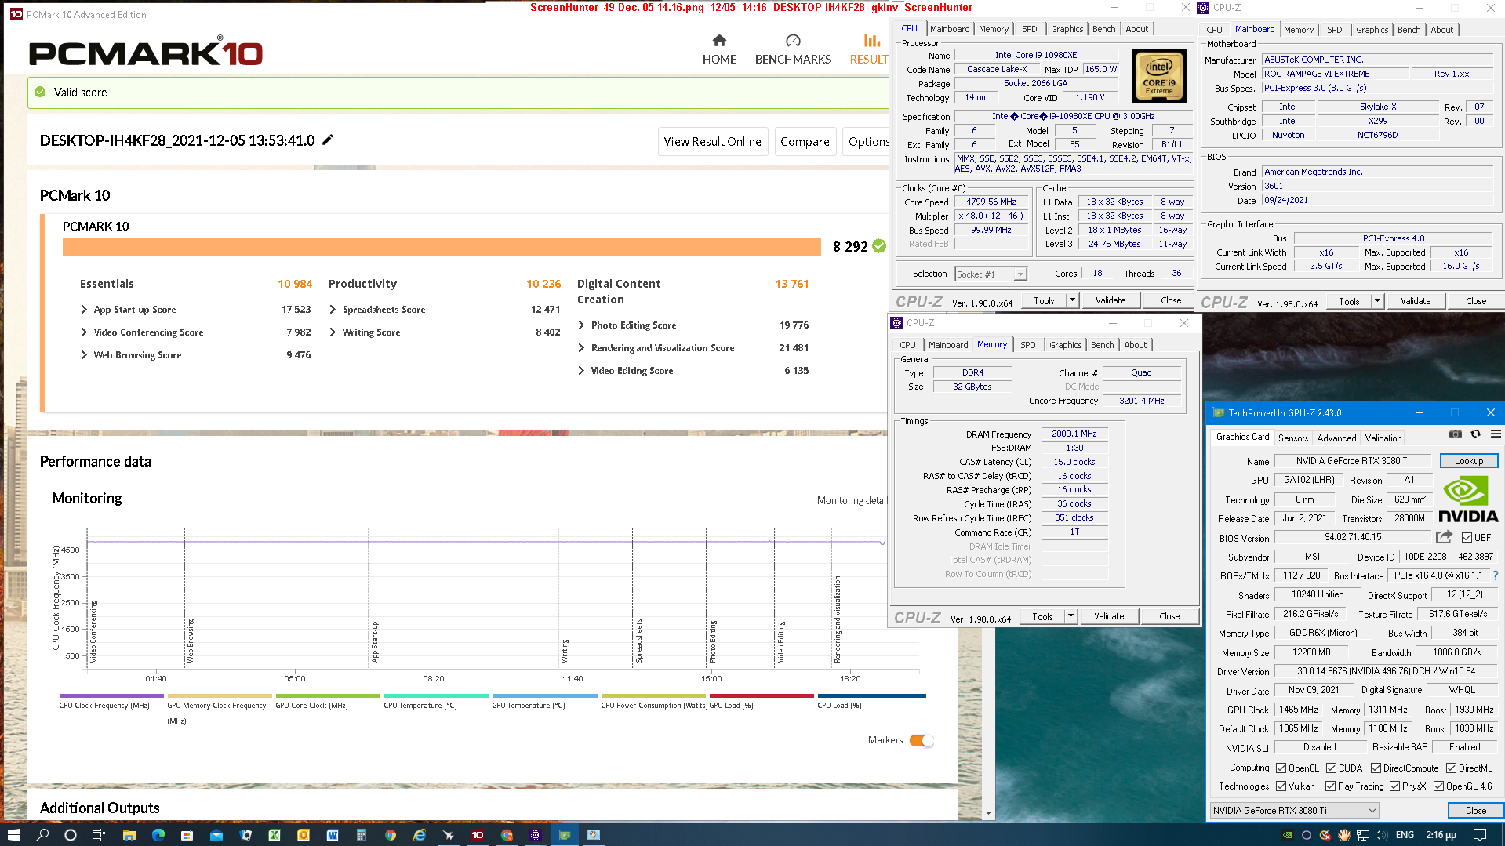Expand Web Browsing Score details
1505x846 pixels.
[x=84, y=355]
